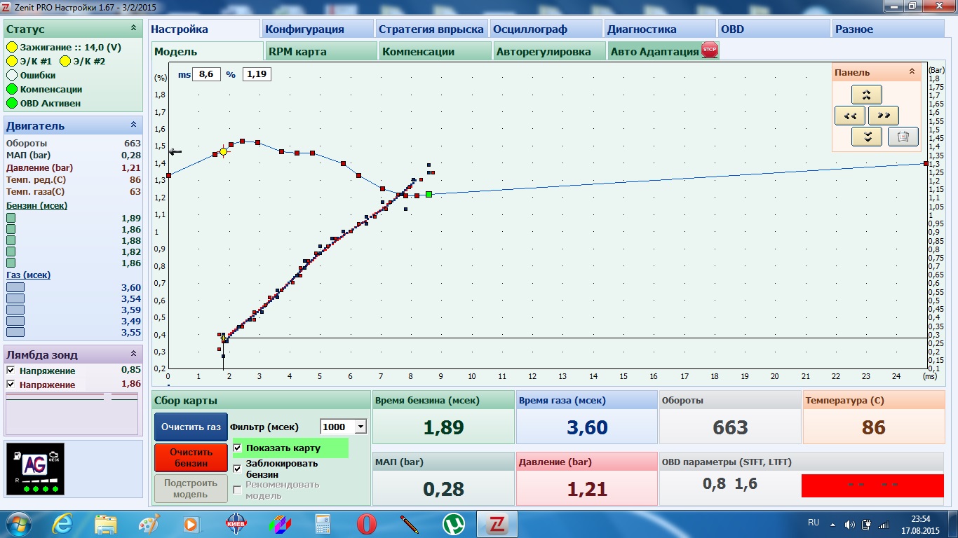Toggle the Показать карту checkbox
The image size is (958, 538).
click(x=238, y=448)
